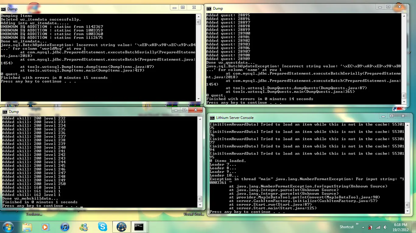
Task: Open system menu icon of Dump items window
Action: (x=3, y=9)
